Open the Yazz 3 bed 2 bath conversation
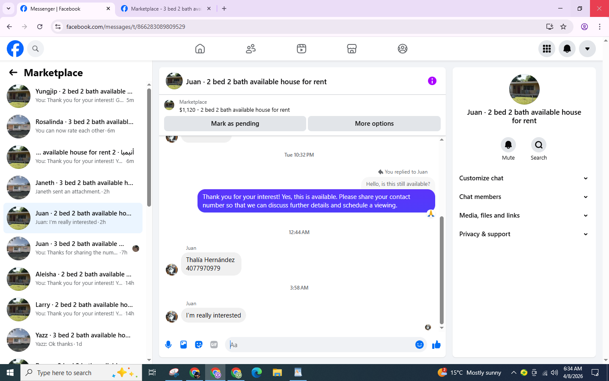 tap(73, 340)
